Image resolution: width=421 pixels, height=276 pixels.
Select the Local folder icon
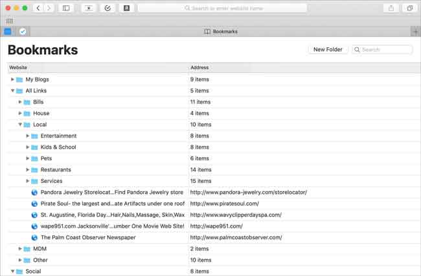(x=27, y=125)
